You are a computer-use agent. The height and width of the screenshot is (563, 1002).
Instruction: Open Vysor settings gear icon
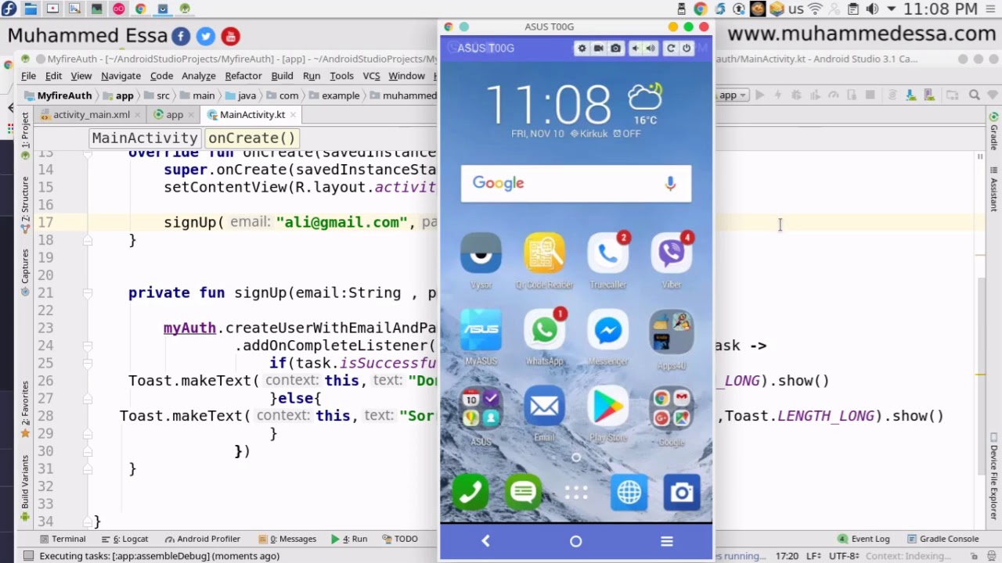click(x=582, y=48)
